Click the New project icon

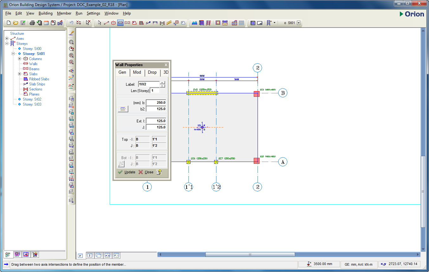click(x=9, y=23)
